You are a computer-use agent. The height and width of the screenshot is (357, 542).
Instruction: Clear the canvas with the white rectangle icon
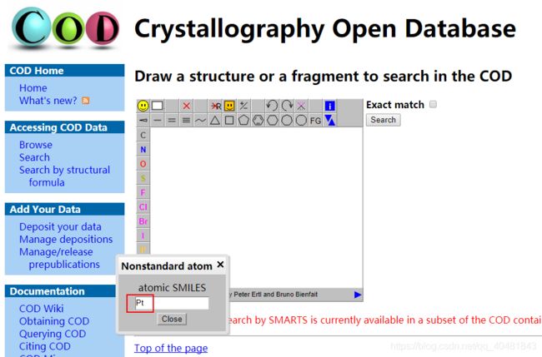(158, 106)
